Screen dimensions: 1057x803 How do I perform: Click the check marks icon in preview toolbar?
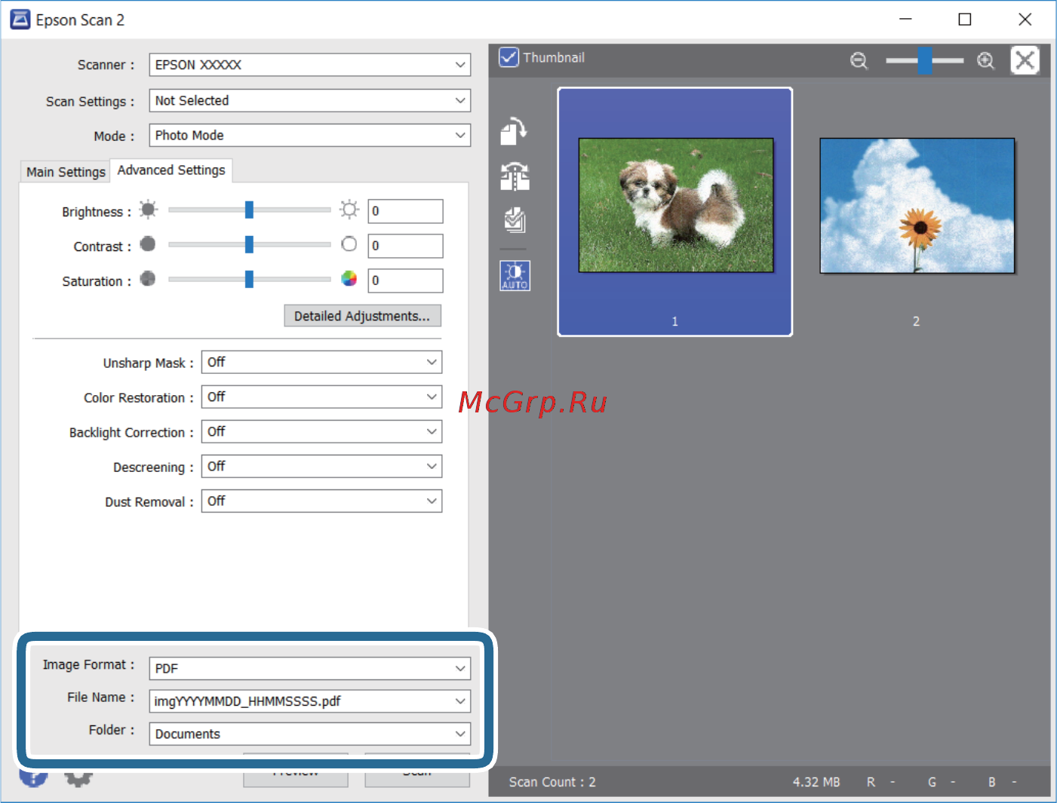pyautogui.click(x=515, y=221)
